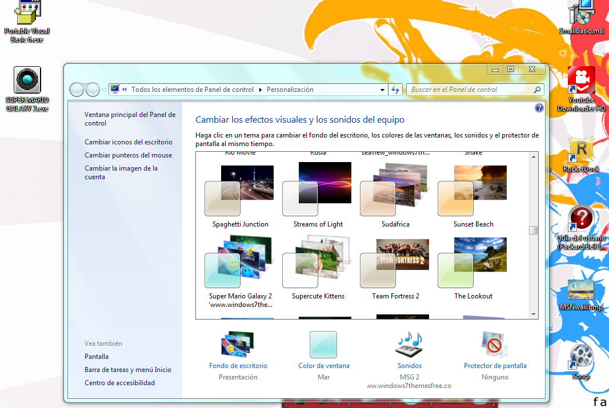This screenshot has height=408, width=609.
Task: Open Barra de tareas y menú Inicio
Action: (x=128, y=370)
